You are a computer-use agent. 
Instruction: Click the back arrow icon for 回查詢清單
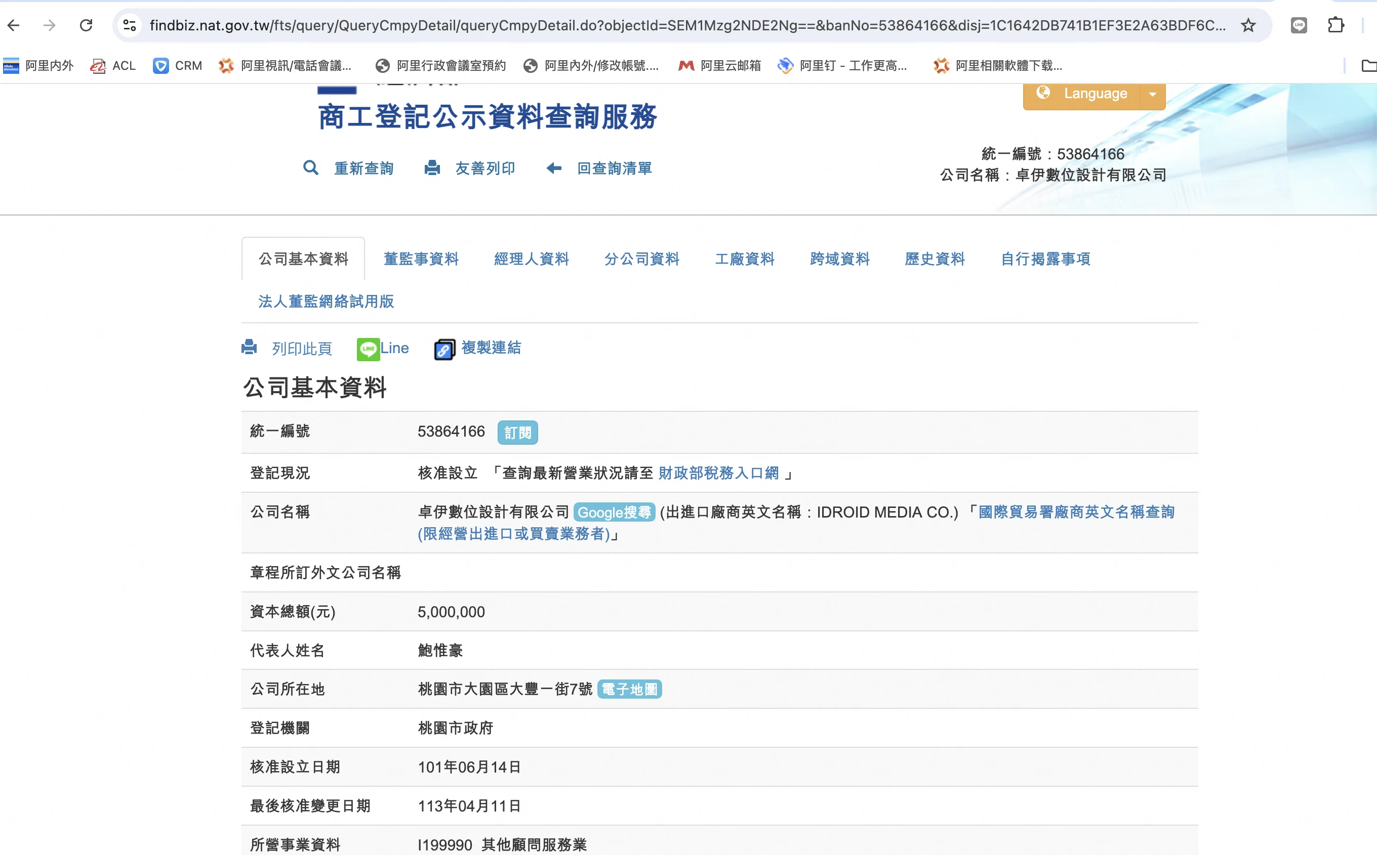554,168
